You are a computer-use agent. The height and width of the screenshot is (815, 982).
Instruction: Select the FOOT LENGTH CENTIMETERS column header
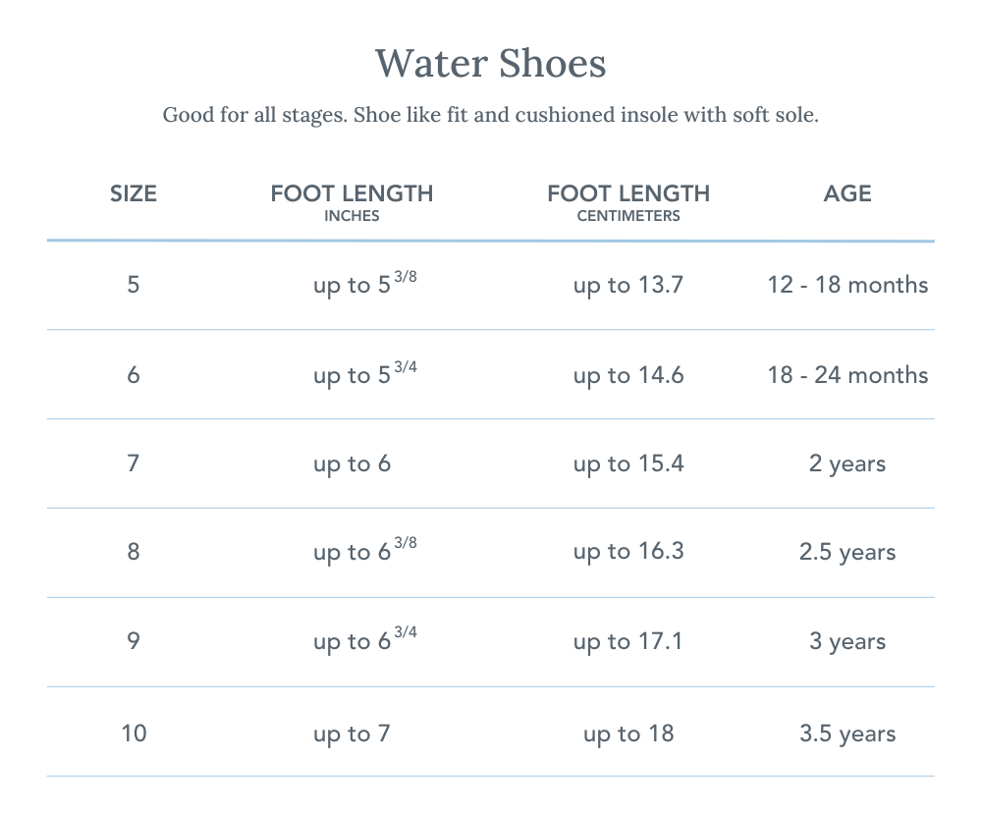tap(628, 201)
